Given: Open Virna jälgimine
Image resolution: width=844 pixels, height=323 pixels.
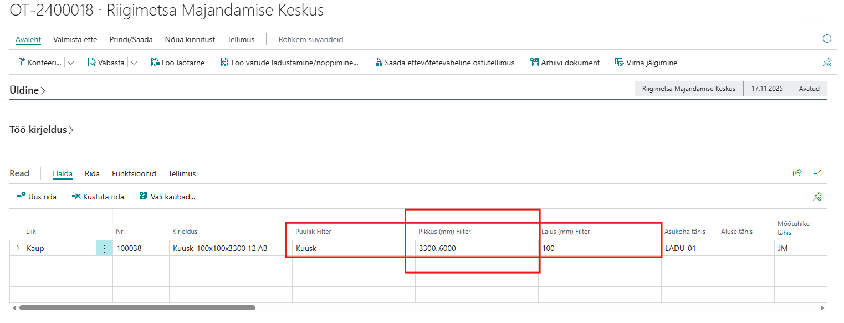Looking at the screenshot, I should point(646,63).
